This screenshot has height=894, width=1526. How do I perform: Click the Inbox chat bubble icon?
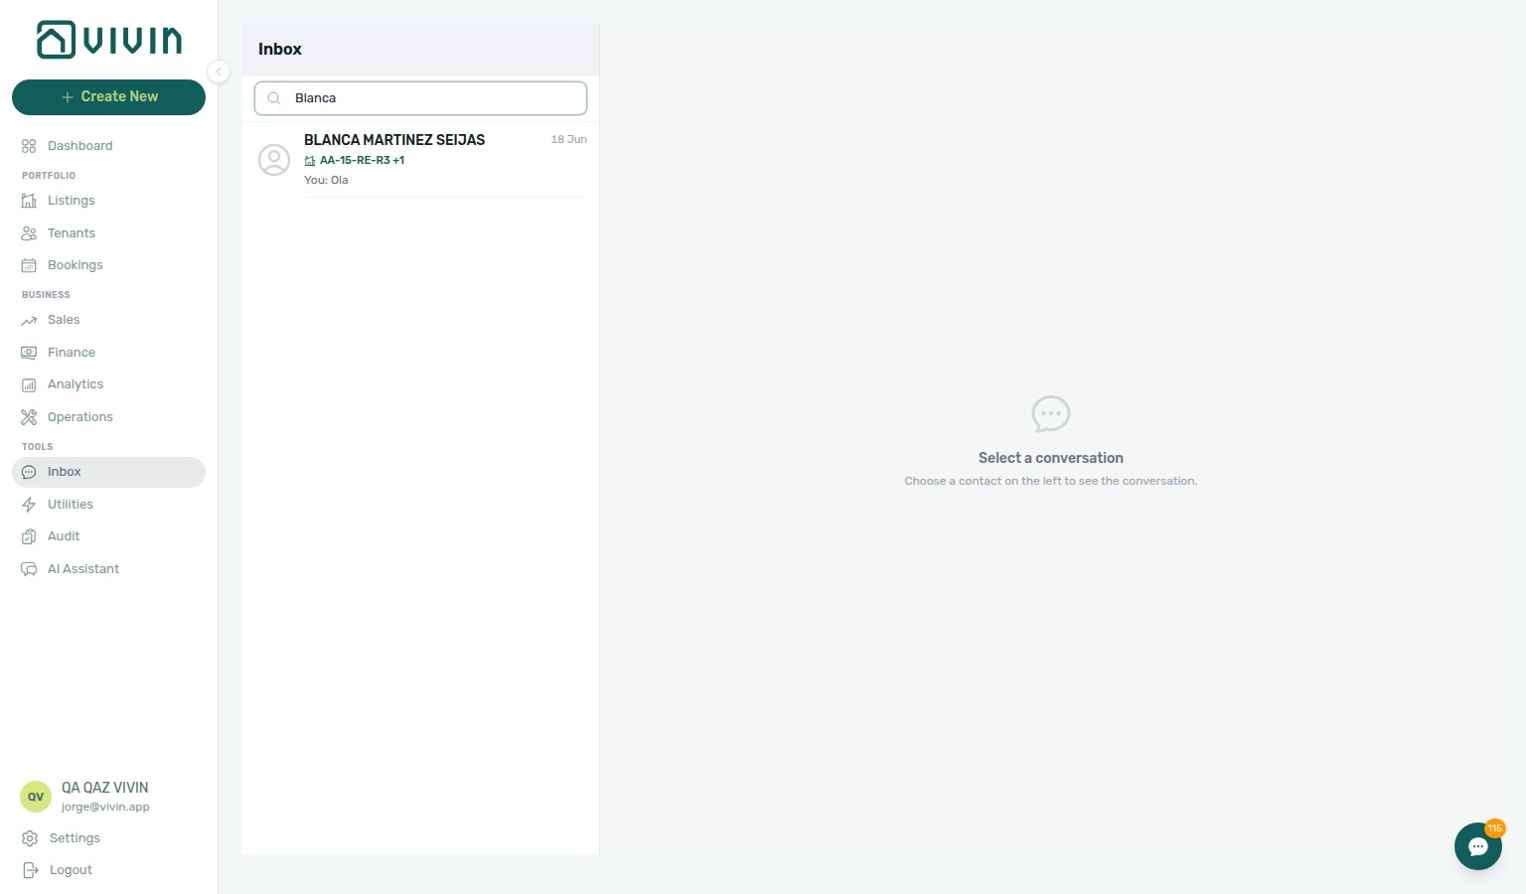point(29,472)
